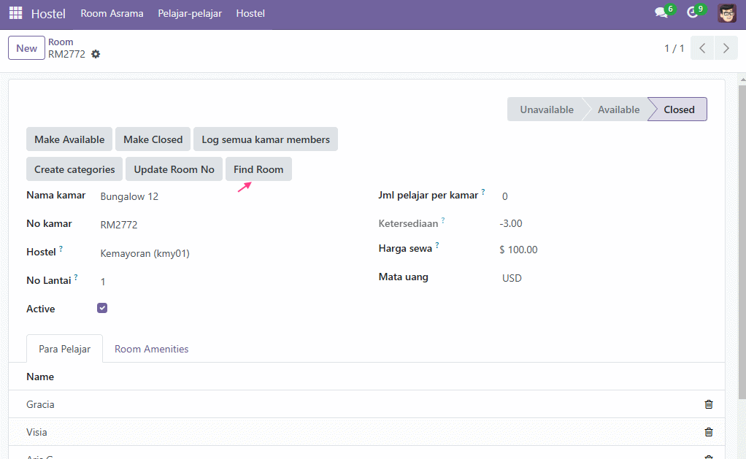
Task: Open Room Asrama menu
Action: coord(112,13)
